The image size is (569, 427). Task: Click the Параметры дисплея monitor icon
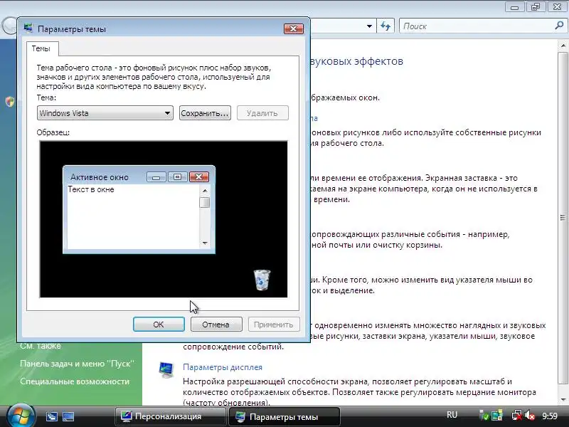coord(166,369)
